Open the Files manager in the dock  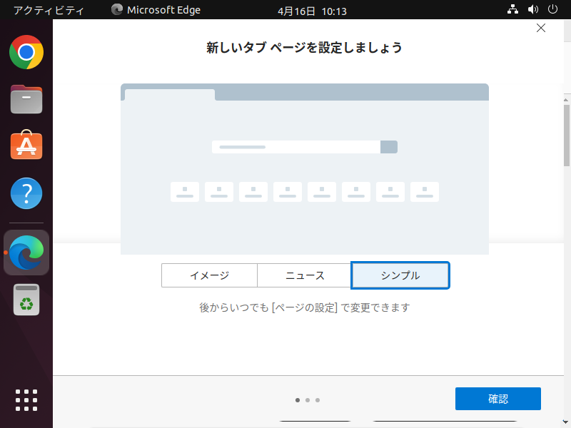pos(26,99)
